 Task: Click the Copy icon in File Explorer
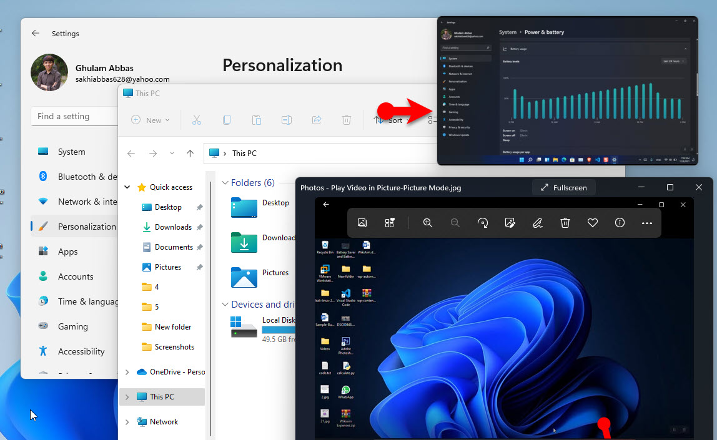point(226,120)
